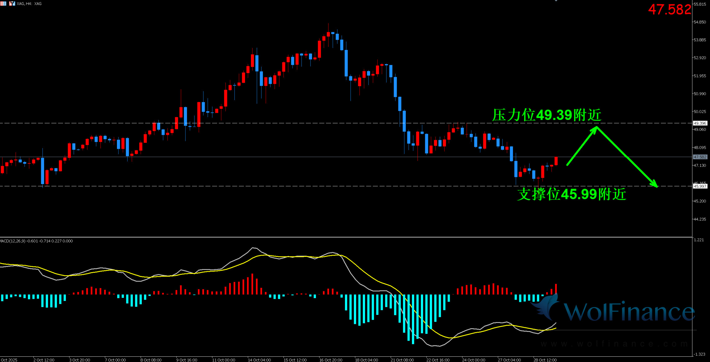This screenshot has height=362, width=710.
Task: Click the 54.850 price scale value
Action: pyautogui.click(x=700, y=22)
